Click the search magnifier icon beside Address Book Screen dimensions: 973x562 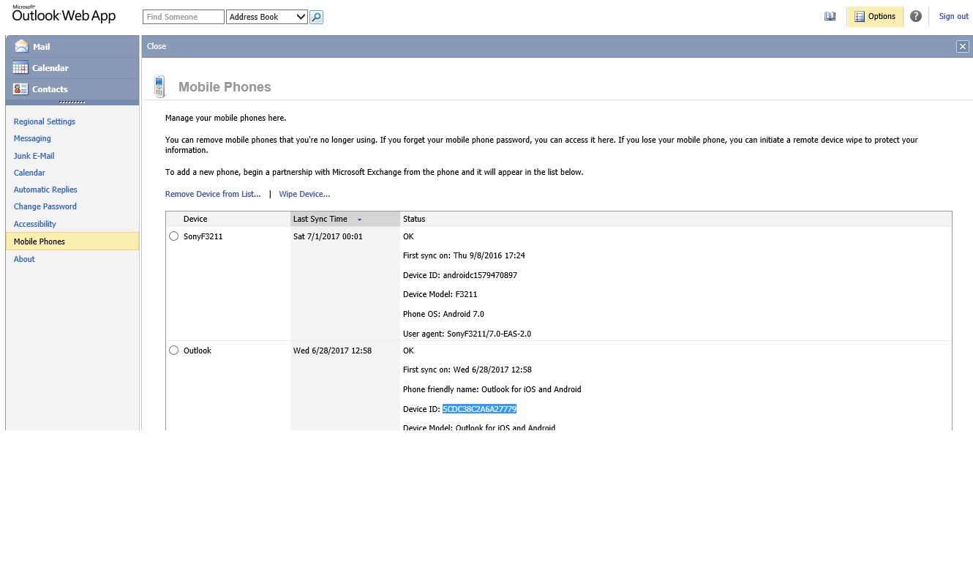point(316,17)
